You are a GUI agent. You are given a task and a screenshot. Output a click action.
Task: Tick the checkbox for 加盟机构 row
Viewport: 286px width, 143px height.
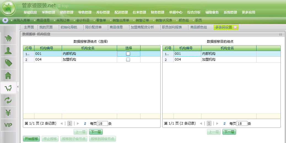click(128, 60)
